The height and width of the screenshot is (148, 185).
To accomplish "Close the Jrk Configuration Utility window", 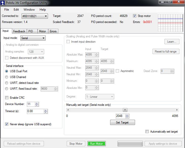I will (x=178, y=2).
